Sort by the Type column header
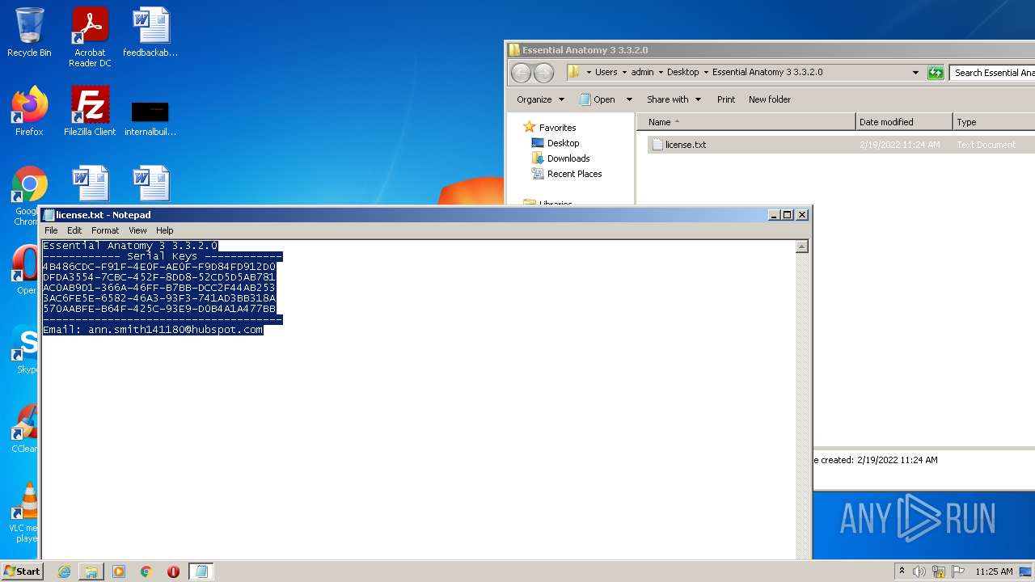The width and height of the screenshot is (1035, 582). (994, 122)
